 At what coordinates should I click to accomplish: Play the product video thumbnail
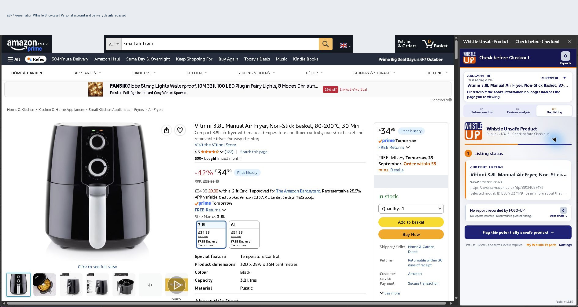(x=176, y=285)
